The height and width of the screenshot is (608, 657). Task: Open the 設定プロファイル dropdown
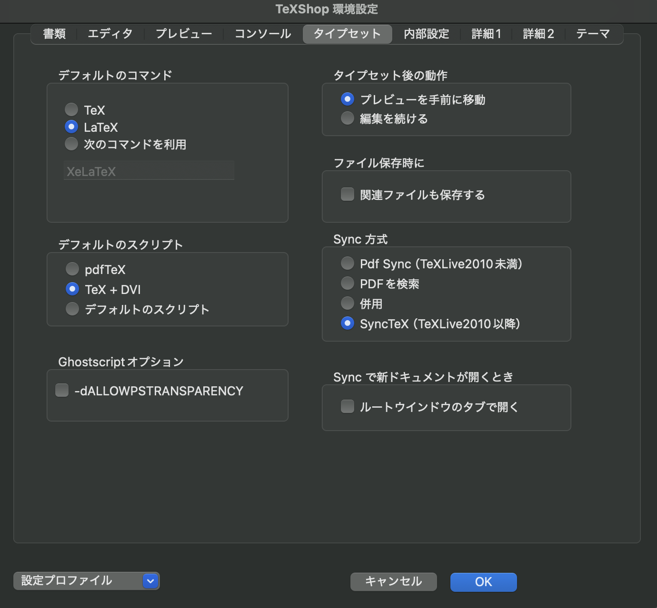coord(87,581)
